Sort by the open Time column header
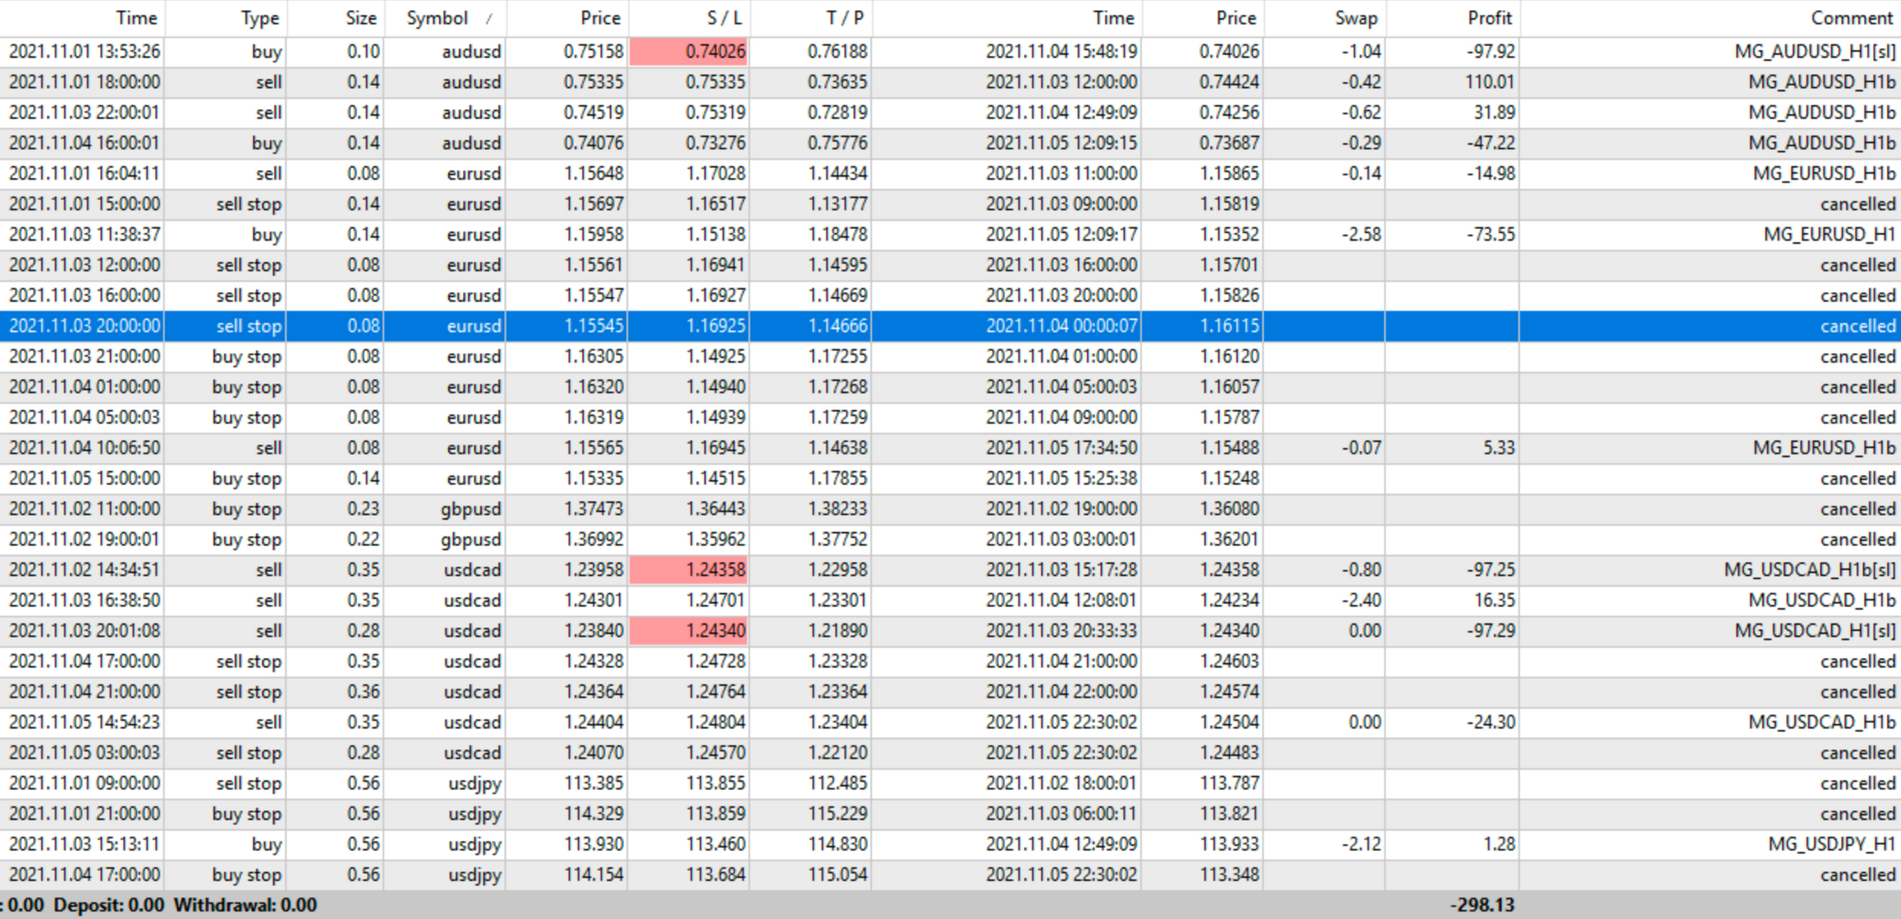The image size is (1901, 919). [136, 18]
